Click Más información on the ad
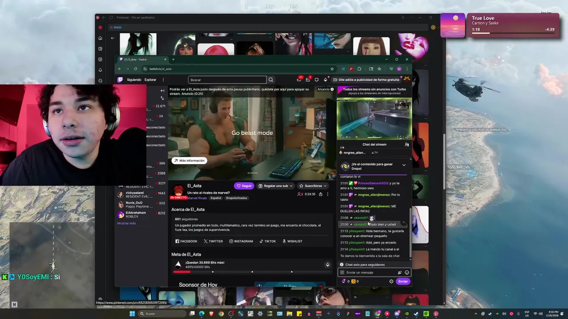Screen dimensions: 568x319 tap(189, 160)
